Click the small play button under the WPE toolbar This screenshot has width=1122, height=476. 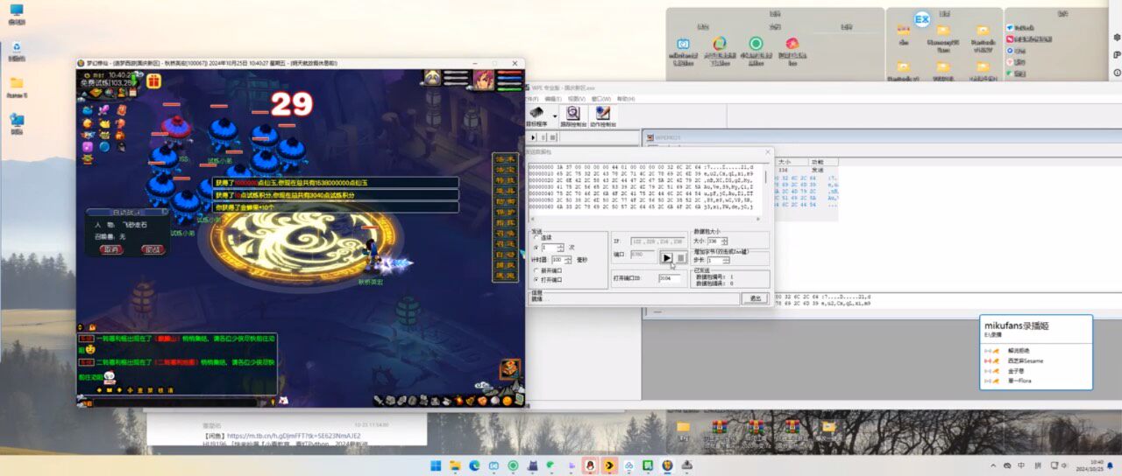531,136
